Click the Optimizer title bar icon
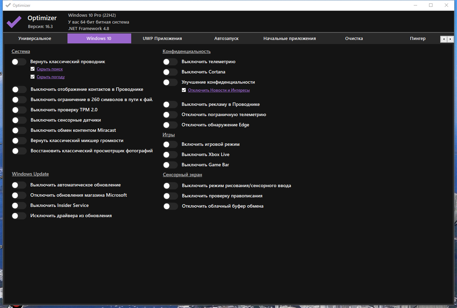This screenshot has height=308, width=457. 8,5
